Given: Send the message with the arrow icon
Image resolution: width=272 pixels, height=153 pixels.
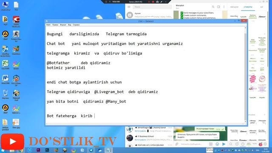Looking at the screenshot, I should coord(224,144).
